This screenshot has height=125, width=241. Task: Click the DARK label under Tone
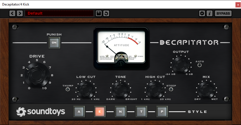point(111,99)
